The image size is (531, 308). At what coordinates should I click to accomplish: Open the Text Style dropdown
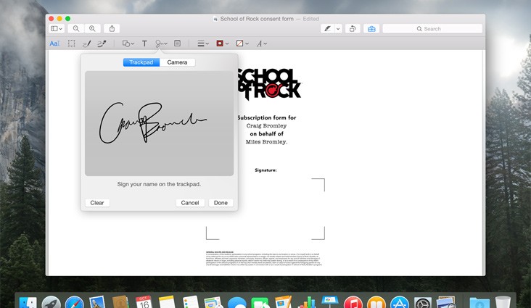pos(261,43)
